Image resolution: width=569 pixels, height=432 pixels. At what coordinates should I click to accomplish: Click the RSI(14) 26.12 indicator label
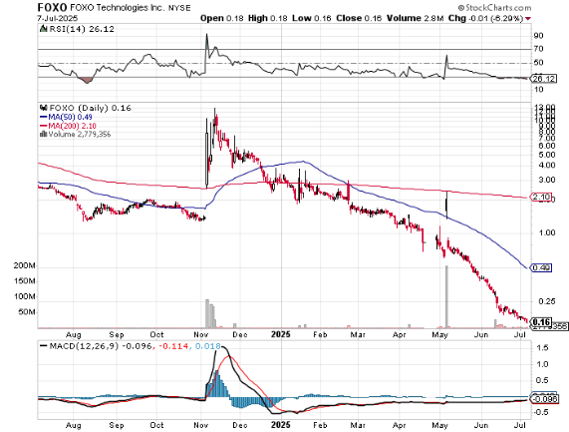pos(82,29)
